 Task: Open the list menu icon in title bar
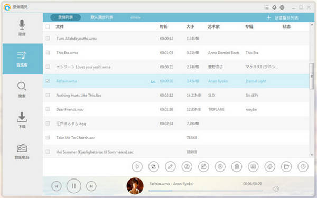tap(267, 7)
